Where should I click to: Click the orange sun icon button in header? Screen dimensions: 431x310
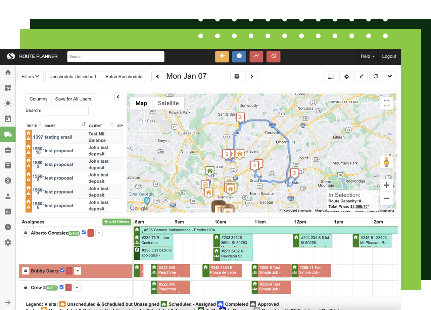(222, 56)
